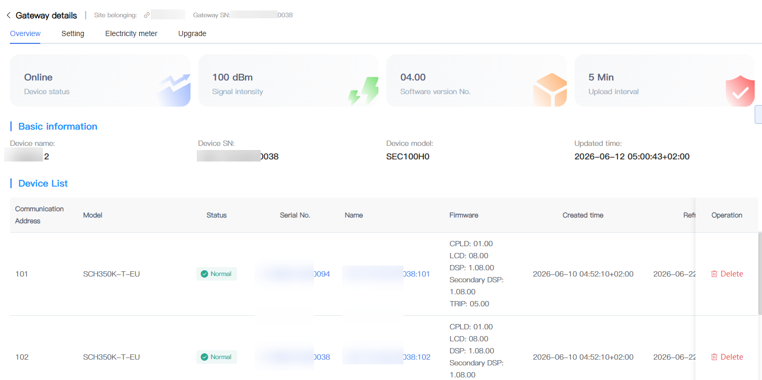Image resolution: width=762 pixels, height=380 pixels.
Task: Click the Firmware column header
Action: pyautogui.click(x=464, y=215)
